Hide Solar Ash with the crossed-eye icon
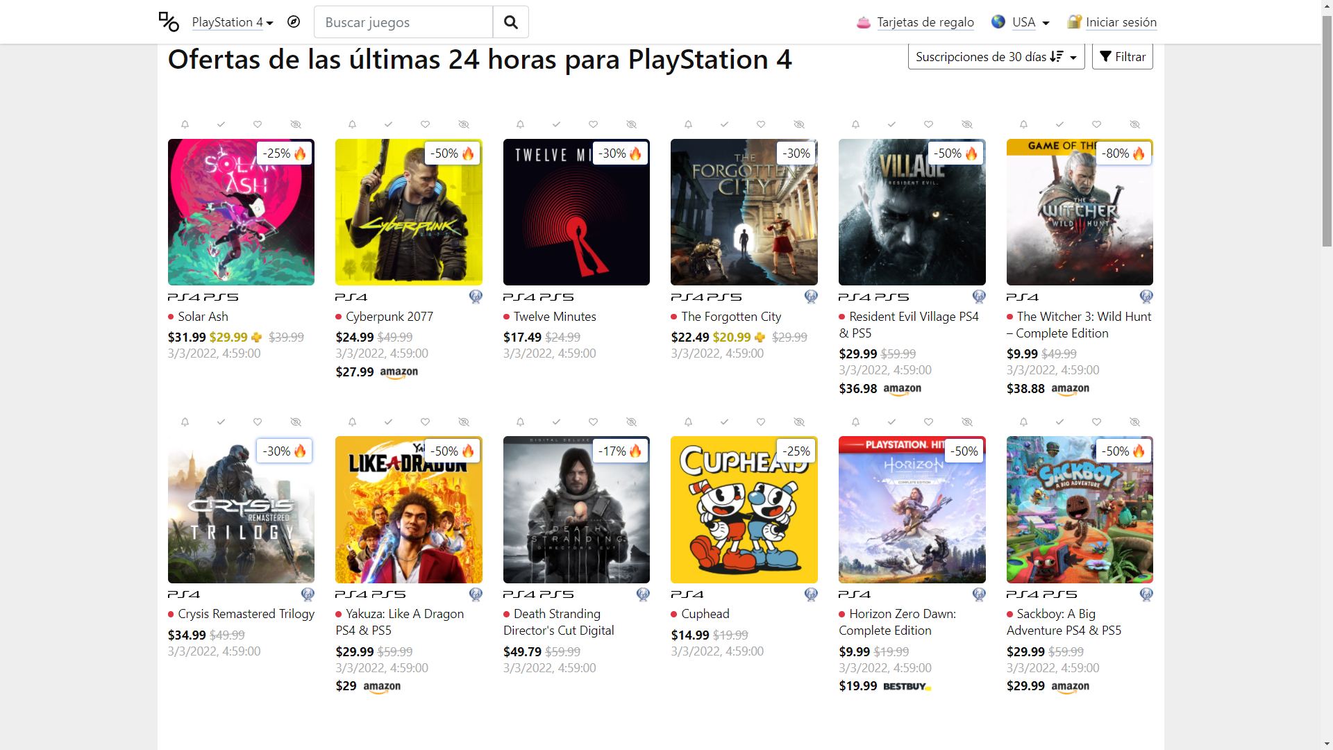The height and width of the screenshot is (750, 1333). pos(296,124)
